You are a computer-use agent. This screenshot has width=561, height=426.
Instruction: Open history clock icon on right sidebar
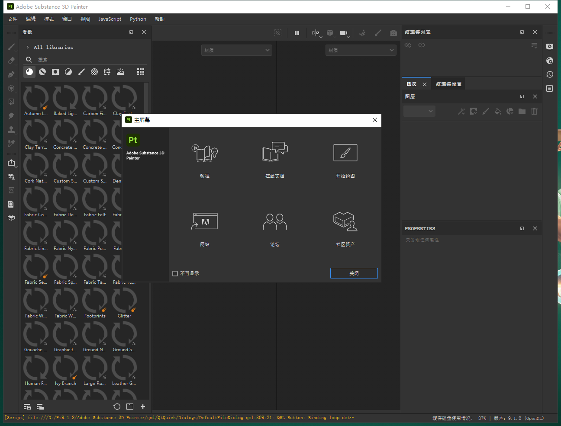click(x=550, y=74)
